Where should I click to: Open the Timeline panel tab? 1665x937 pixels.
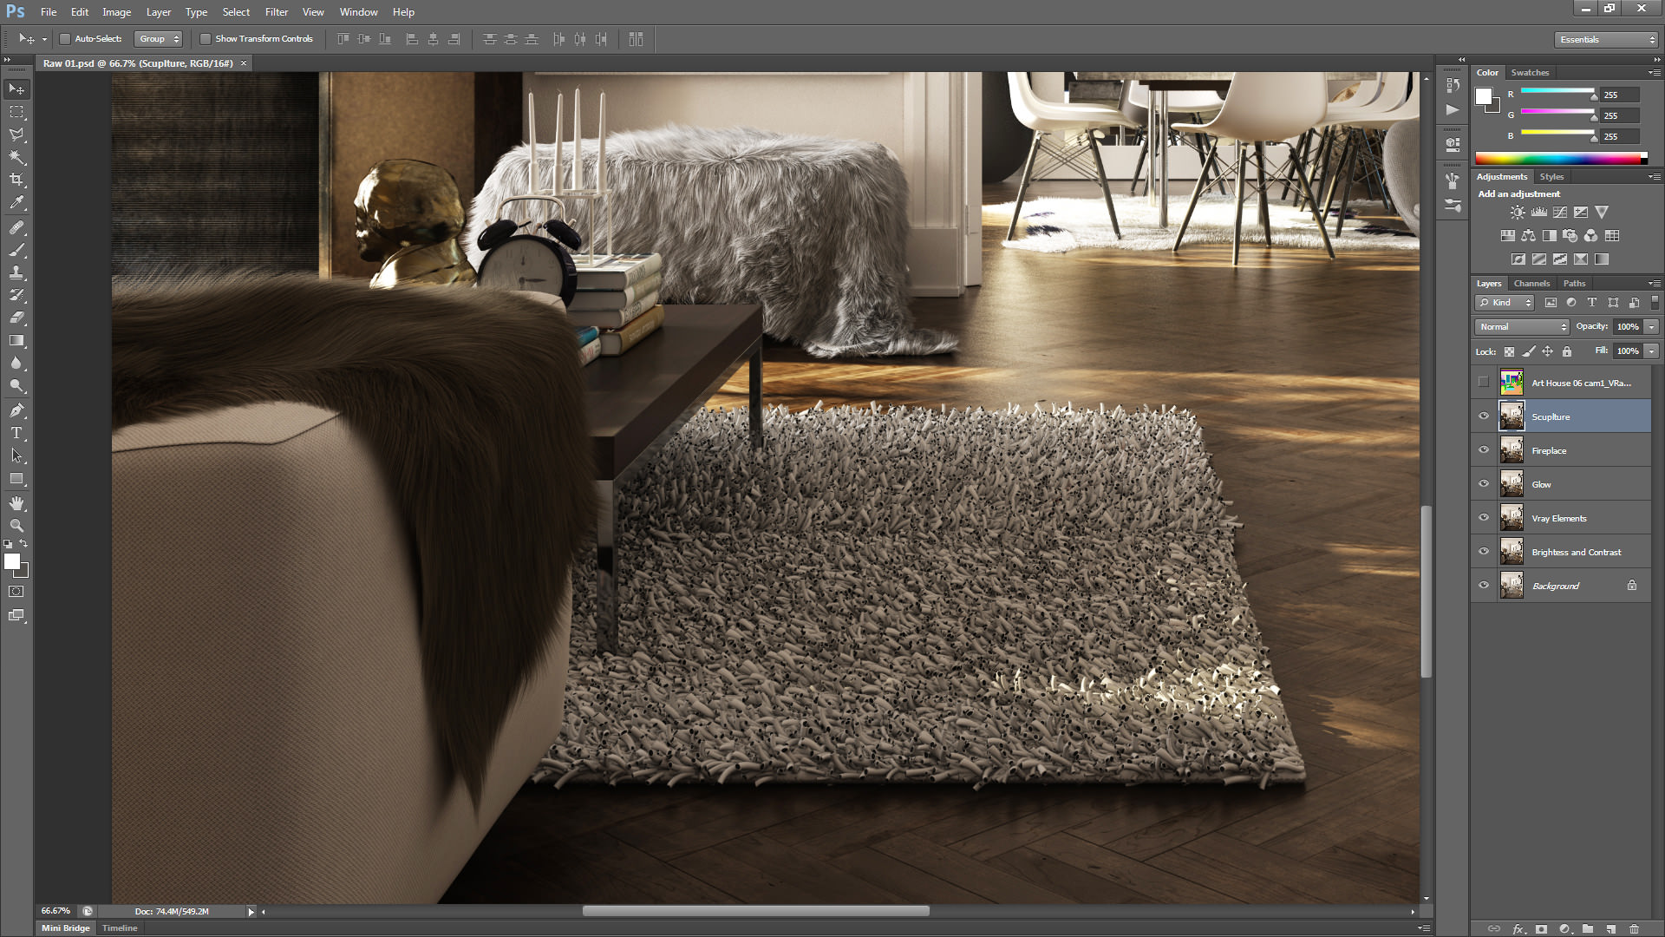click(x=120, y=928)
